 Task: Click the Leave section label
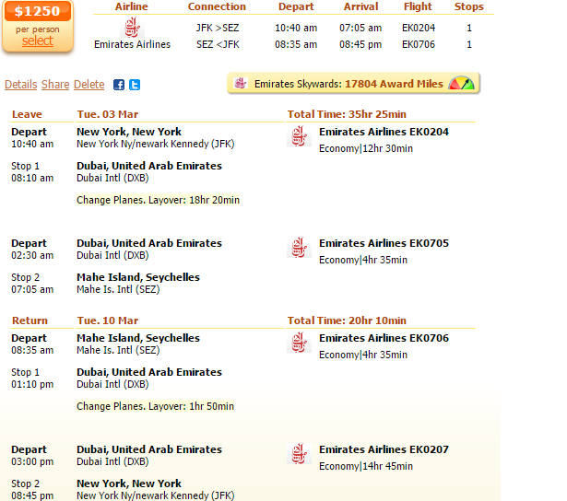tap(27, 114)
